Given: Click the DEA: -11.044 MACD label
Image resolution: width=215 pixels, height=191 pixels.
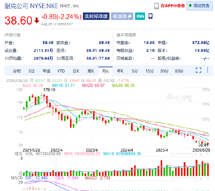Looking at the screenshot, I should point(67,178).
